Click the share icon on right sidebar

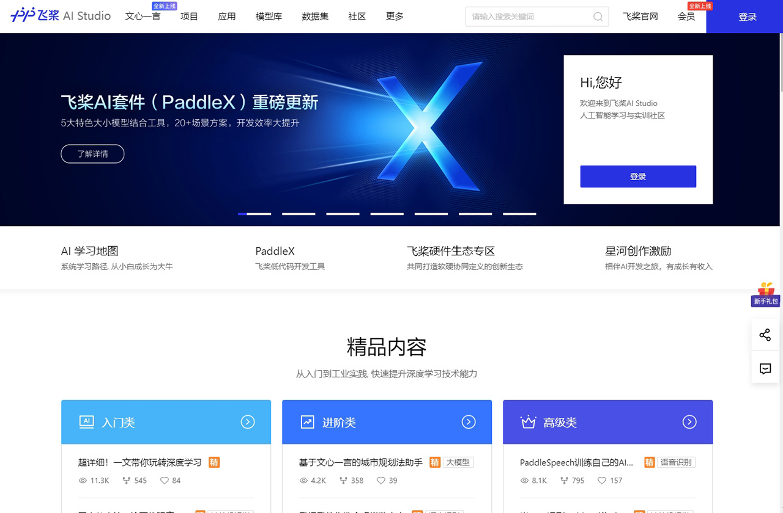click(765, 335)
